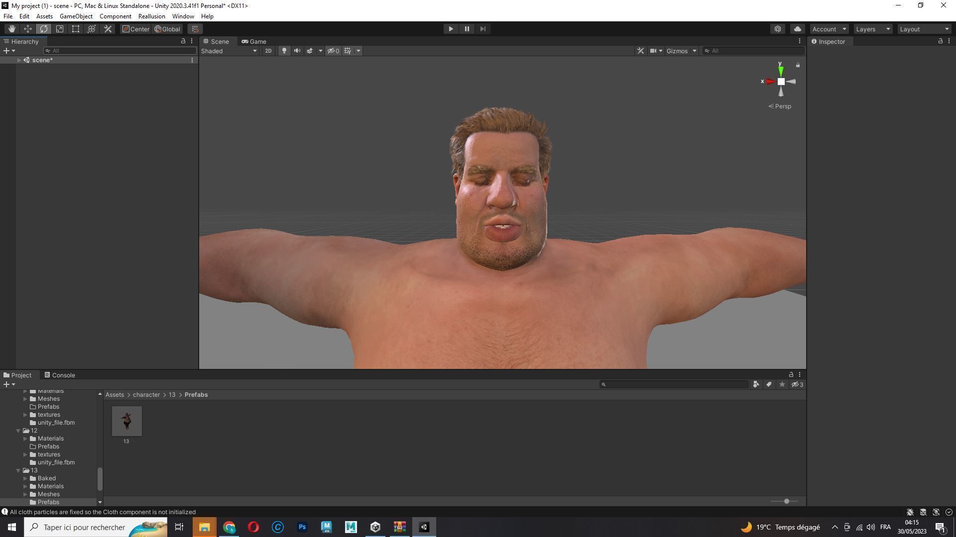The height and width of the screenshot is (537, 956).
Task: Play the scene
Action: [451, 29]
